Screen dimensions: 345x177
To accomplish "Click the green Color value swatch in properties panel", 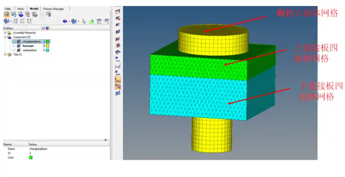I will point(31,157).
